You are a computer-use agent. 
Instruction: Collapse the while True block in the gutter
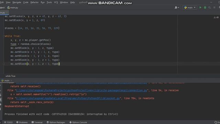[4, 36]
